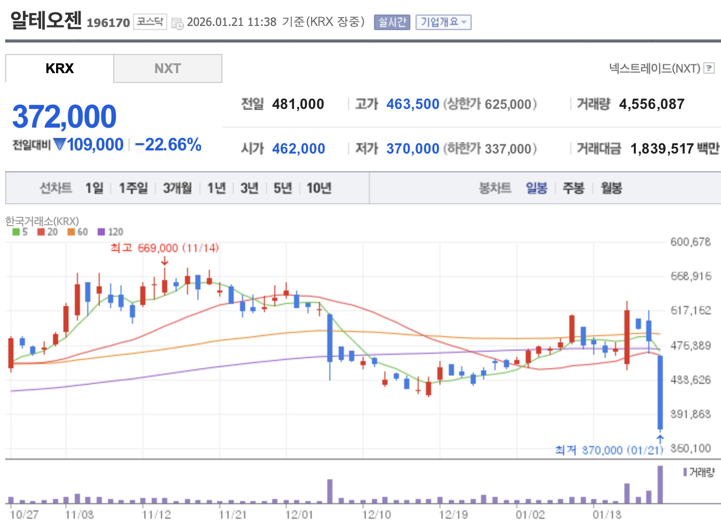This screenshot has height=527, width=721.
Task: Select the 1주일 line chart period
Action: (133, 188)
